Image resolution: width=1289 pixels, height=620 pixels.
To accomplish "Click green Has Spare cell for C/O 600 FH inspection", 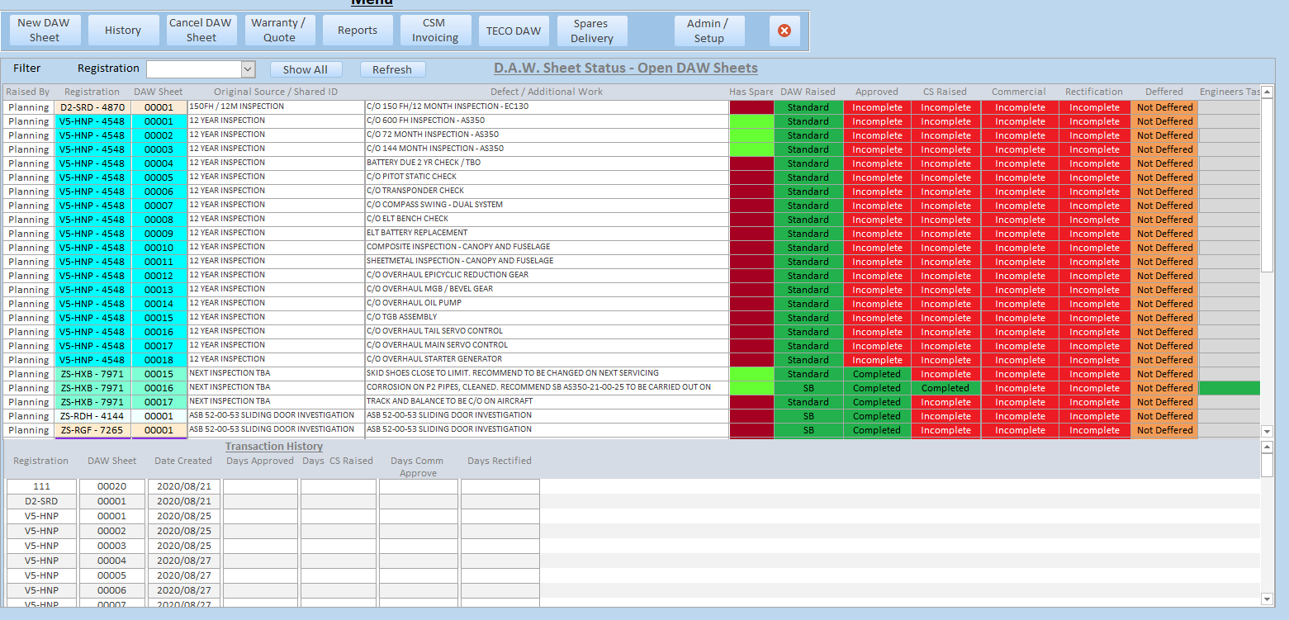I will pyautogui.click(x=751, y=121).
